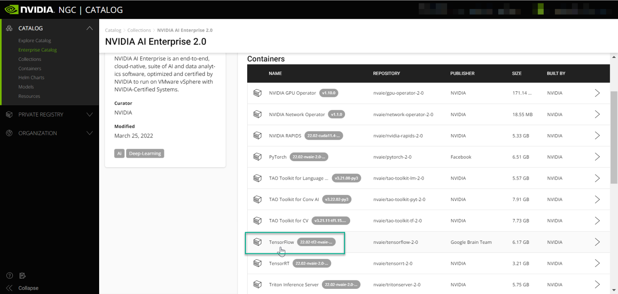The image size is (618, 294).
Task: Open the feedback clipboard icon
Action: (22, 276)
